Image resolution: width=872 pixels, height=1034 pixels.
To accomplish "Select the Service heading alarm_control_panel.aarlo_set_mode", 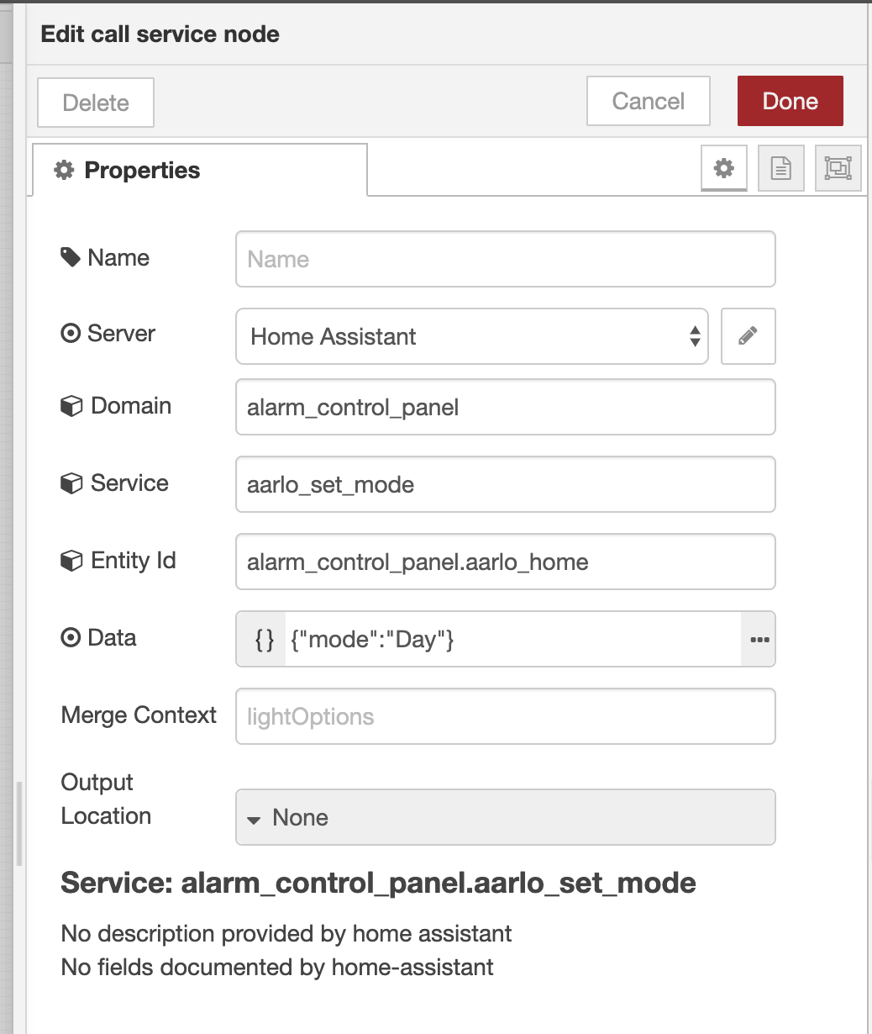I will click(x=379, y=884).
